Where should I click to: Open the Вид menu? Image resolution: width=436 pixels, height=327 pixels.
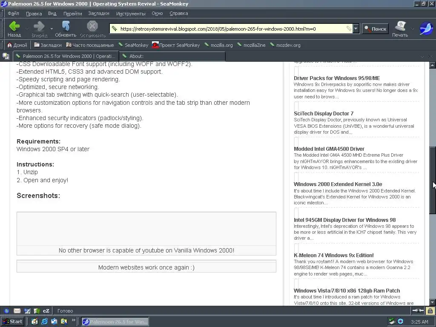click(52, 13)
